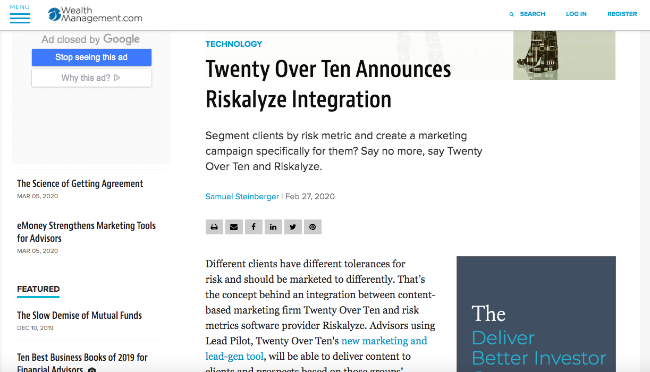The height and width of the screenshot is (372, 650).
Task: Go to WealthManagement.com home logo
Action: pos(96,15)
